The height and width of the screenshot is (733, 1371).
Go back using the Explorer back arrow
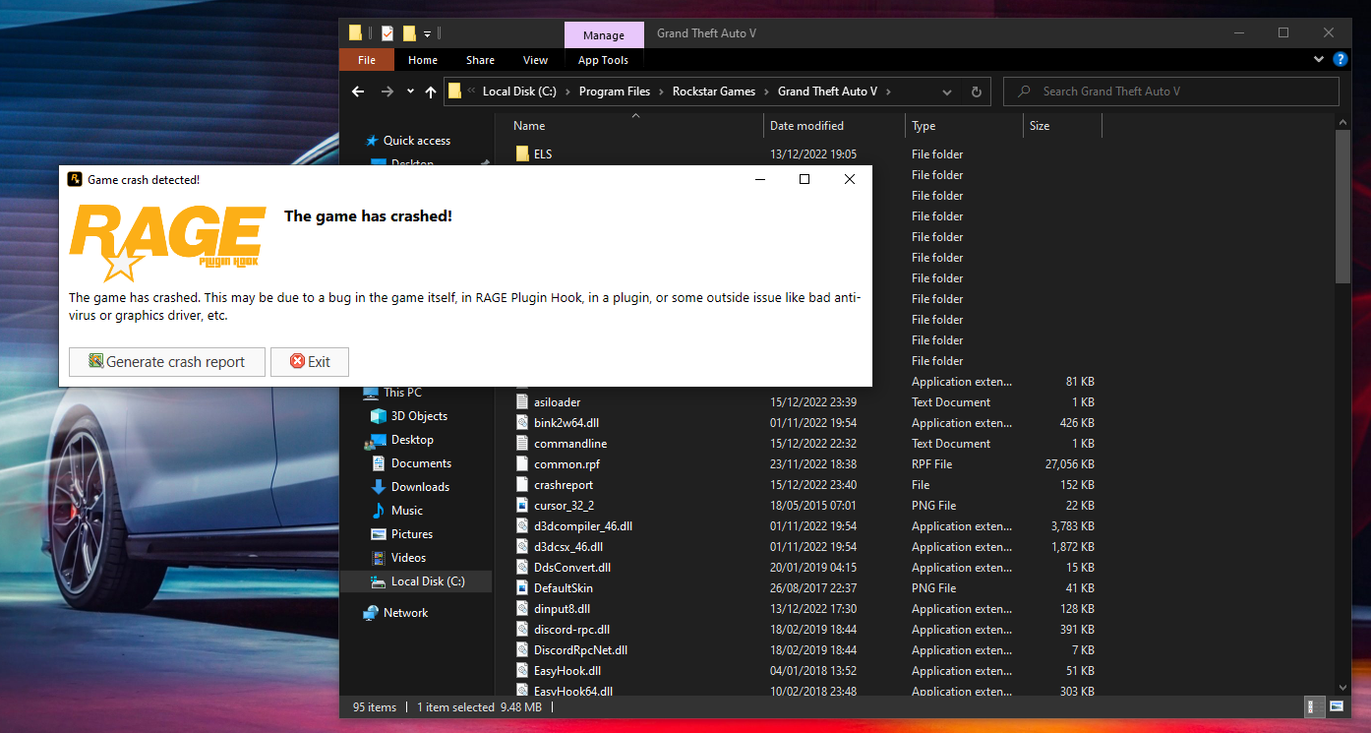359,92
